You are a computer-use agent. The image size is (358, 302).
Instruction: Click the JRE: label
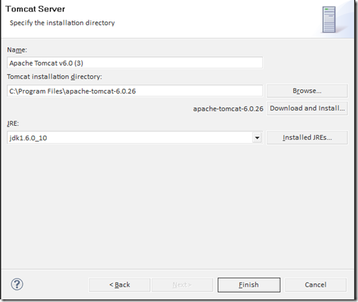point(13,123)
